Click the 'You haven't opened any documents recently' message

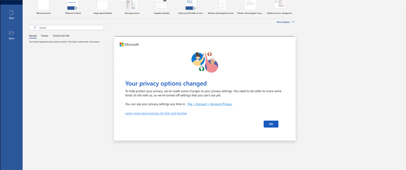point(64,42)
